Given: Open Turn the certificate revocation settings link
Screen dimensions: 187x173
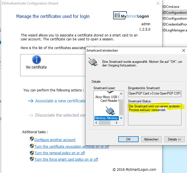Looking at the screenshot, I should click(x=72, y=146).
